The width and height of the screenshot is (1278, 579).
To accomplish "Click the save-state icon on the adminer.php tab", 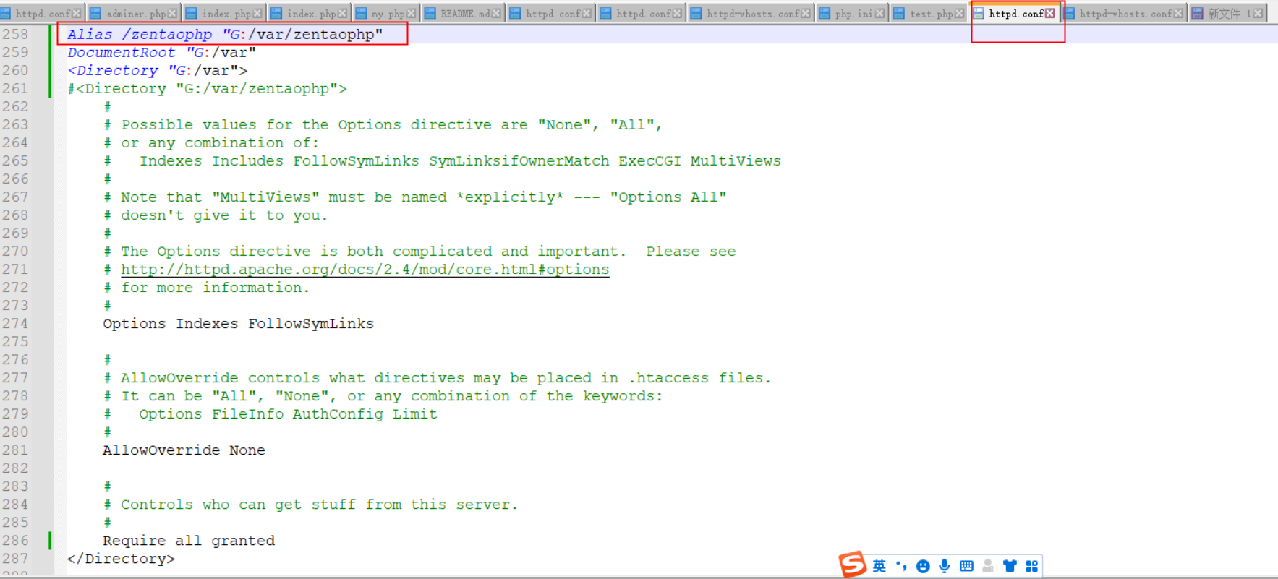I will point(95,14).
